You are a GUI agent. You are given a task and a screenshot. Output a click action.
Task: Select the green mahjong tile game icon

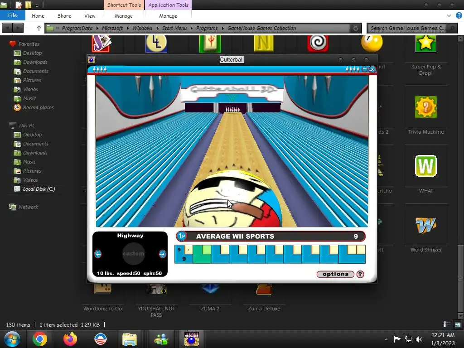(x=210, y=43)
